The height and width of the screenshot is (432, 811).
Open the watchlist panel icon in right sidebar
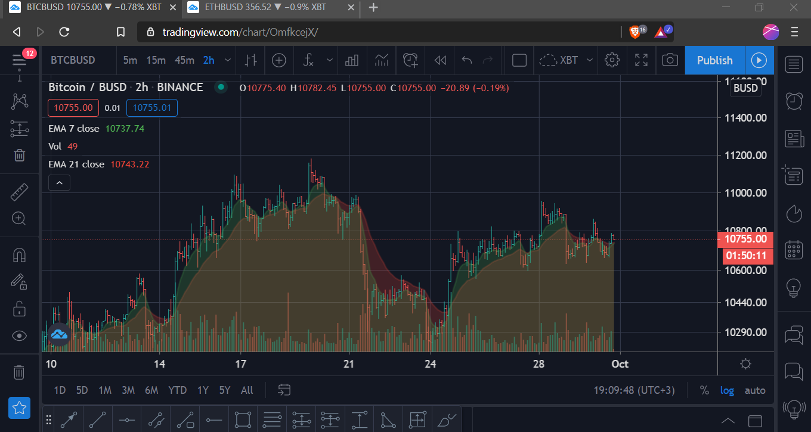tap(794, 64)
